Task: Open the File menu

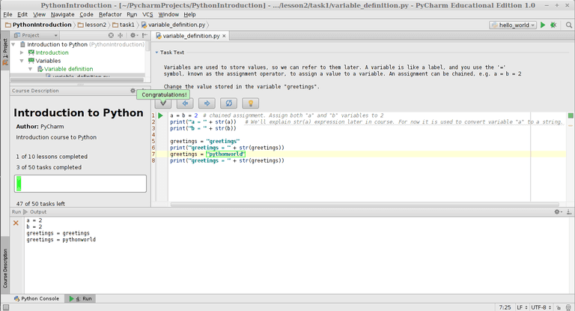Action: coord(7,14)
